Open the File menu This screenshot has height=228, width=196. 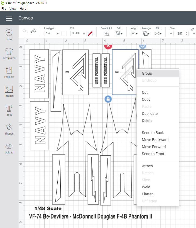point(4,9)
